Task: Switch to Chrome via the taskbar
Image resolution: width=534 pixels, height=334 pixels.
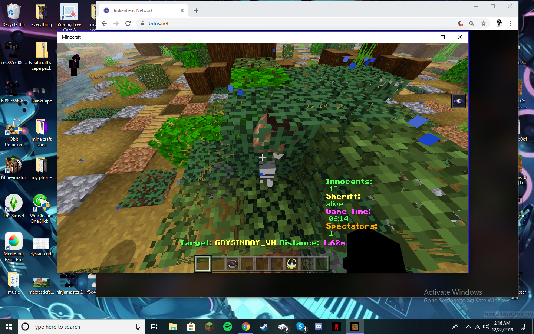Action: pyautogui.click(x=246, y=327)
